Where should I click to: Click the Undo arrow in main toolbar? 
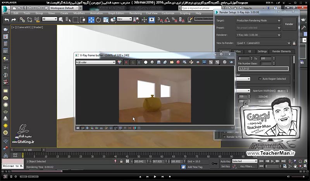(7, 20)
